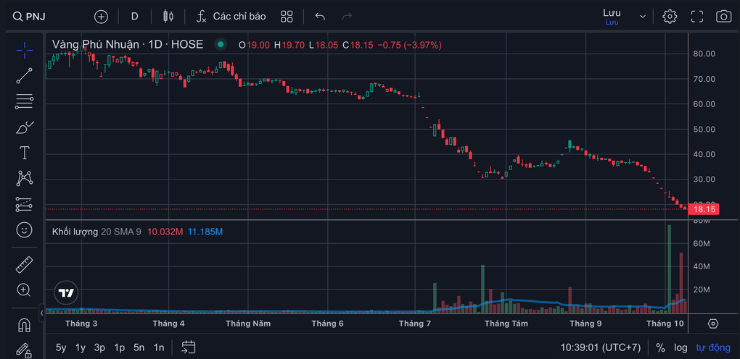Select the trend line drawing tool
The image size is (740, 359).
click(x=24, y=75)
